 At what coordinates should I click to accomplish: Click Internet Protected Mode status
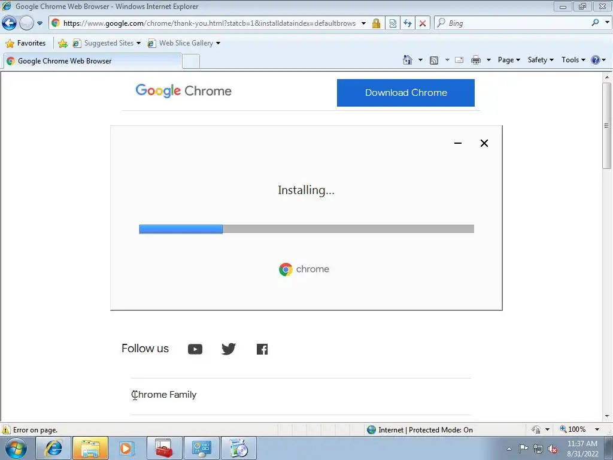click(x=420, y=430)
